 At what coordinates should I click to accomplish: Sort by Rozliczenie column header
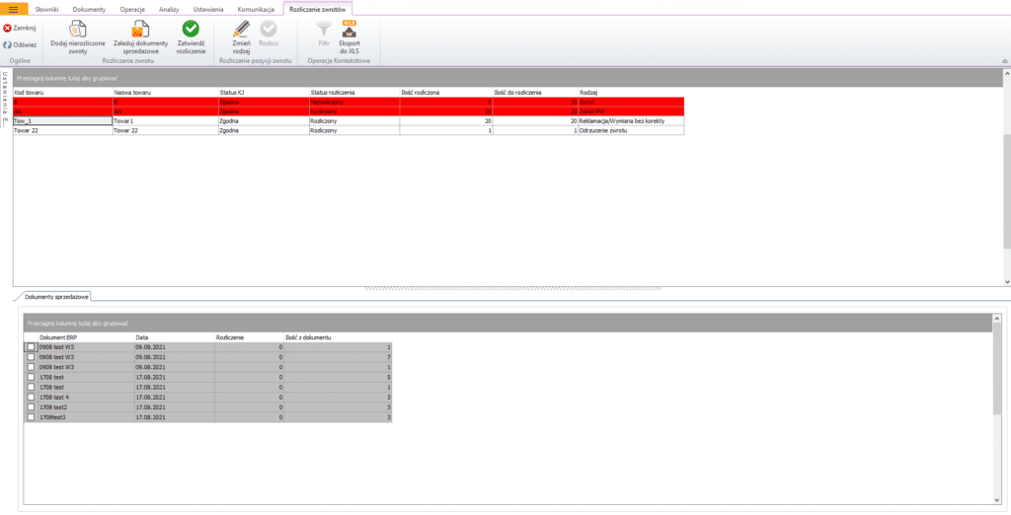[249, 337]
